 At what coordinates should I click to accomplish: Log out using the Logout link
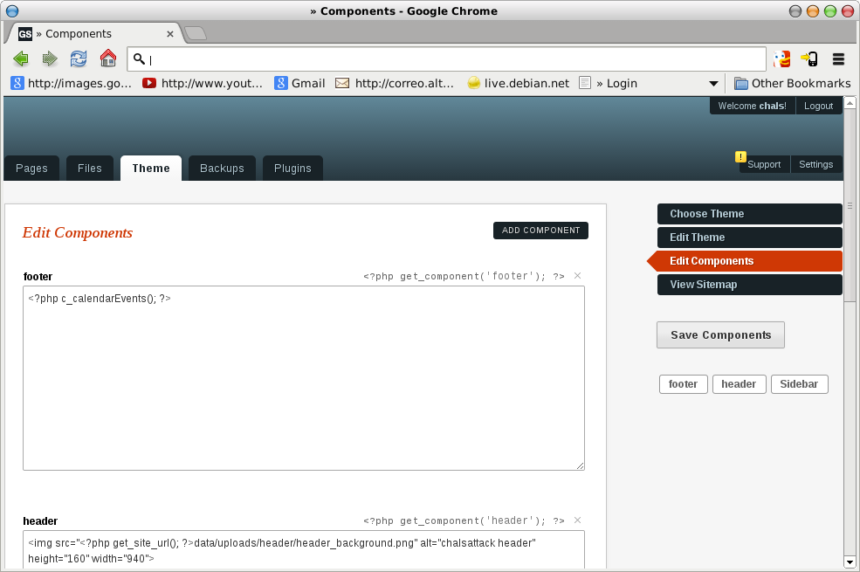818,106
